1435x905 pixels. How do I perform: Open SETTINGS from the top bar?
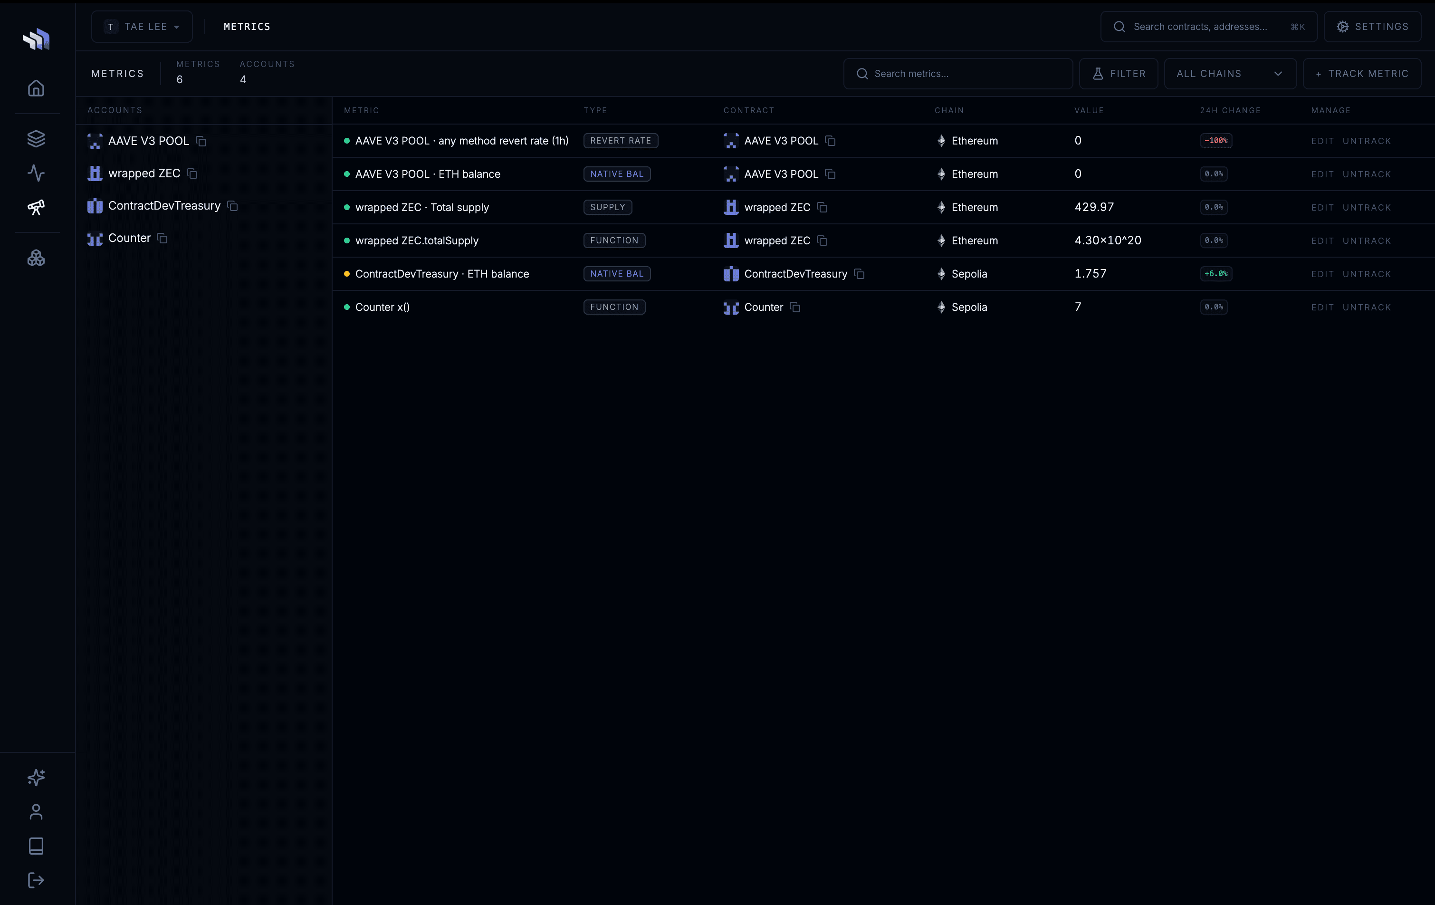1372,26
